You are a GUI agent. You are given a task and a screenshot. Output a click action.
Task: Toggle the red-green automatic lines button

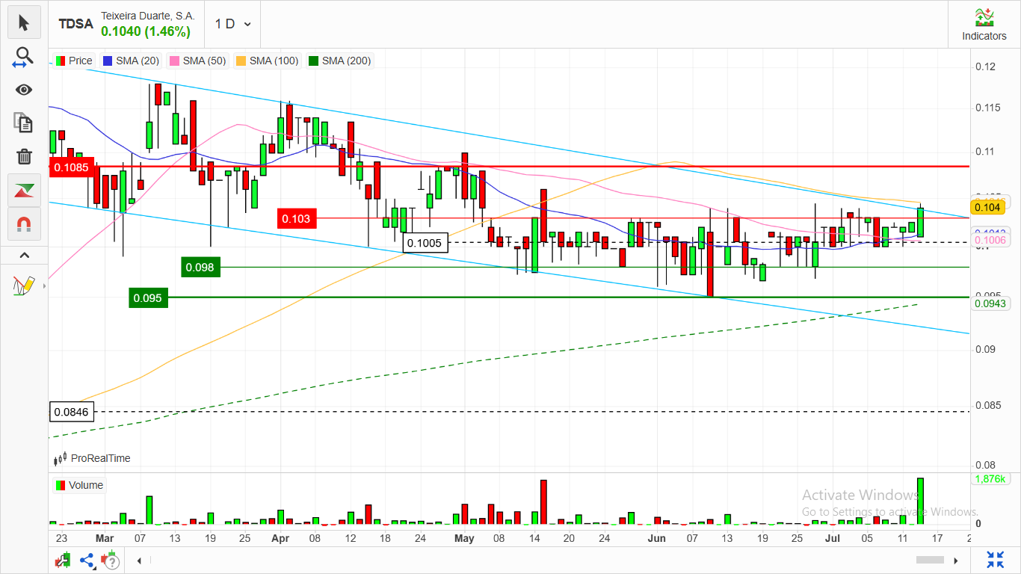tap(24, 191)
